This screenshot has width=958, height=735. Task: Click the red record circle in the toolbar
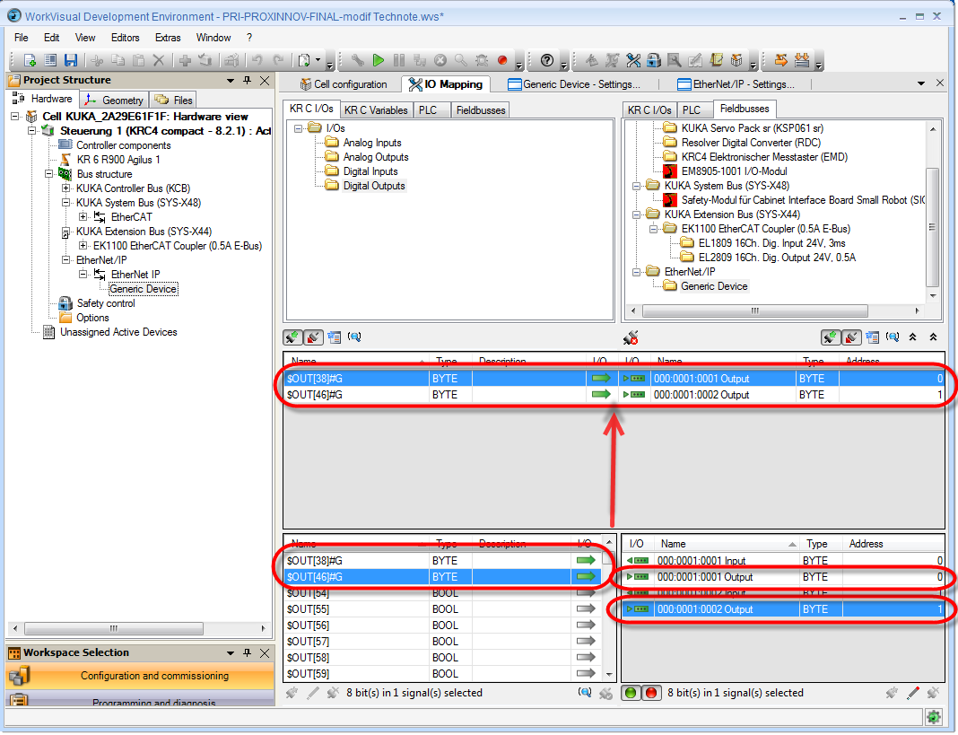(x=502, y=60)
